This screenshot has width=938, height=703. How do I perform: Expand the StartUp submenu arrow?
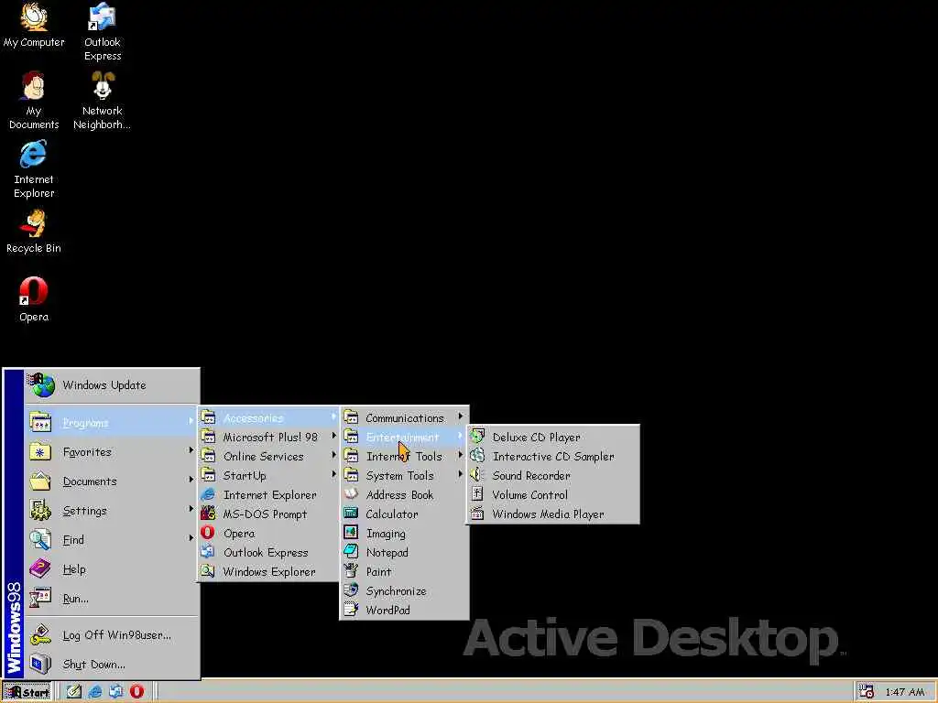click(x=333, y=474)
